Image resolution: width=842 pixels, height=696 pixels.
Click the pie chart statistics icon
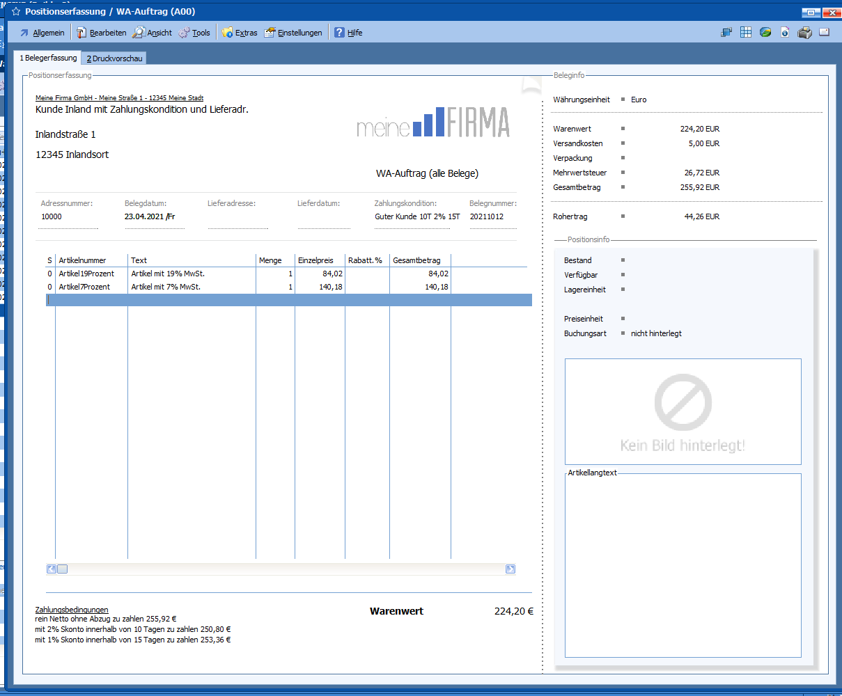click(x=765, y=32)
